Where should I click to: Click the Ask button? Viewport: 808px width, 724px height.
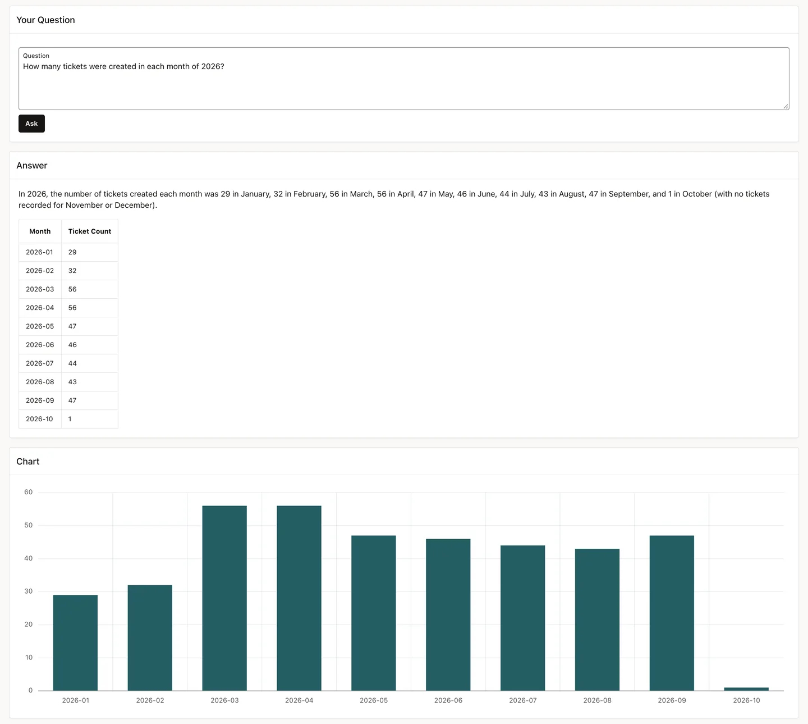31,124
